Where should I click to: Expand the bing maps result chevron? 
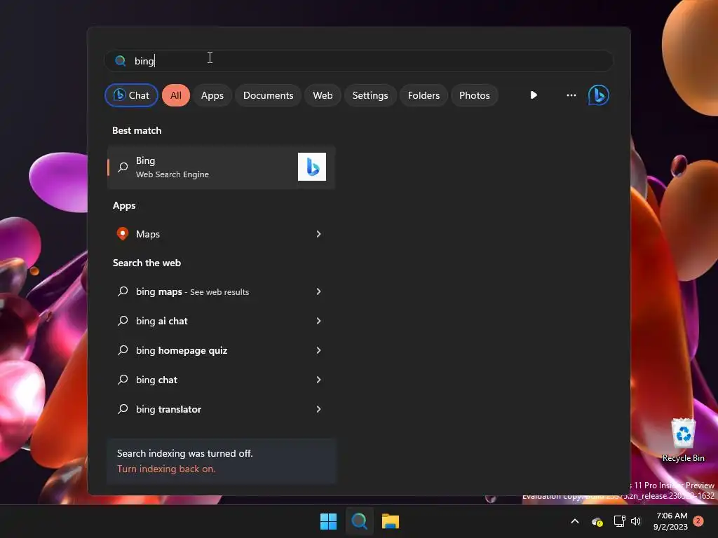tap(319, 291)
